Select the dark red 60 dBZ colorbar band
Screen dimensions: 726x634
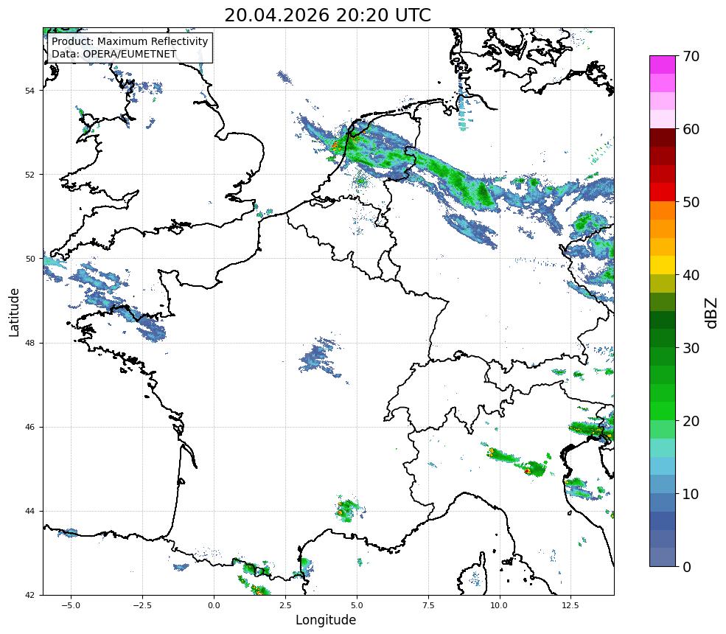coord(663,138)
